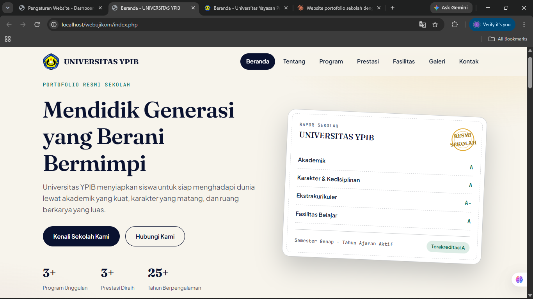Viewport: 533px width, 299px height.
Task: Open Chrome's three-dot menu
Action: tap(524, 25)
